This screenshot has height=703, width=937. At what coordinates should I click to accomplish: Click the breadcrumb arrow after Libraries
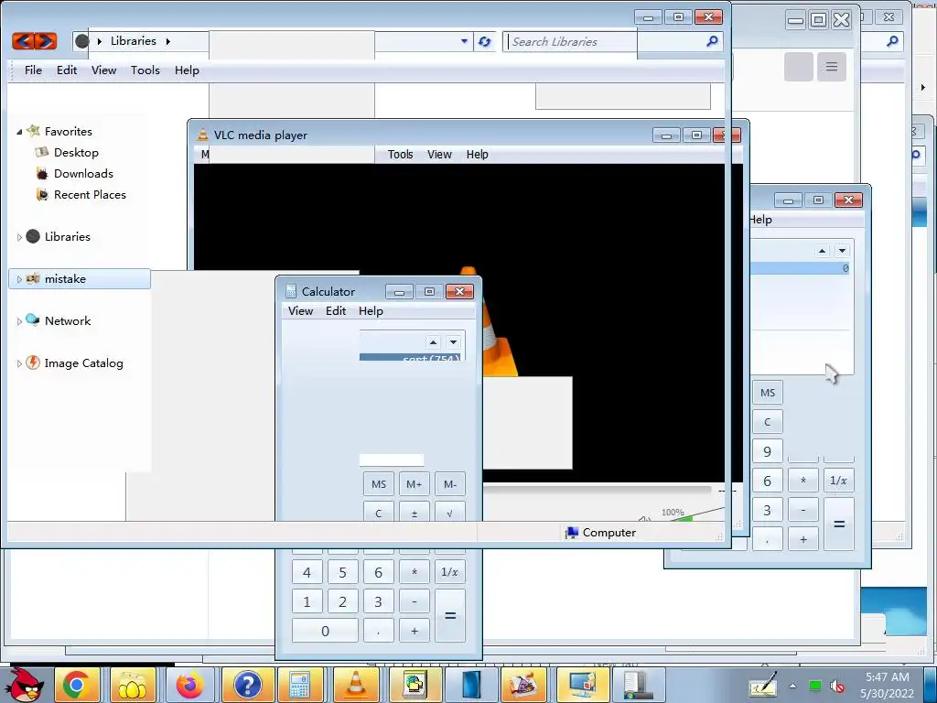pos(168,41)
